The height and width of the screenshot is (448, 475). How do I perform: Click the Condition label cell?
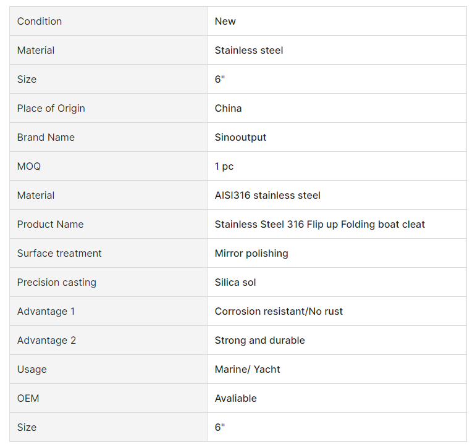(x=40, y=21)
